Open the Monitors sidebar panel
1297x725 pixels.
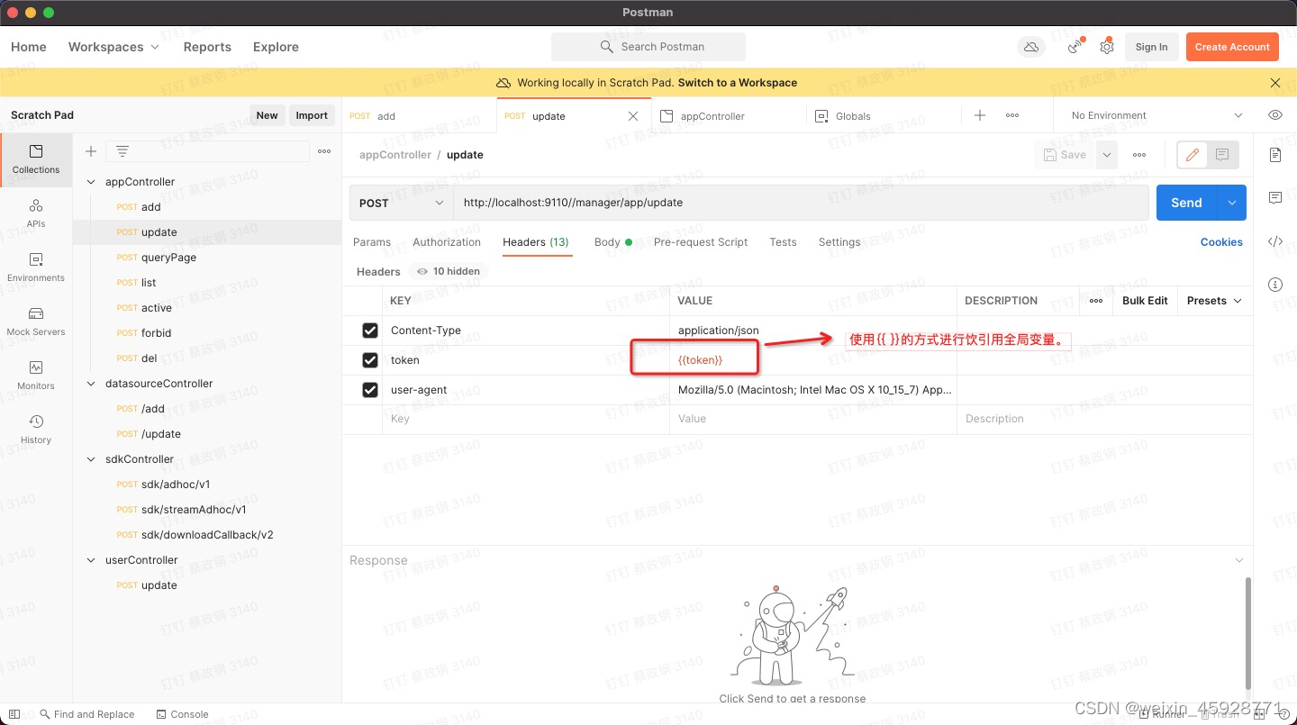(x=36, y=376)
